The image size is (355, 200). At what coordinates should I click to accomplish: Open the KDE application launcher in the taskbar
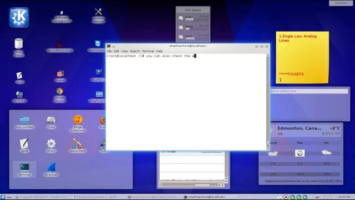3,197
